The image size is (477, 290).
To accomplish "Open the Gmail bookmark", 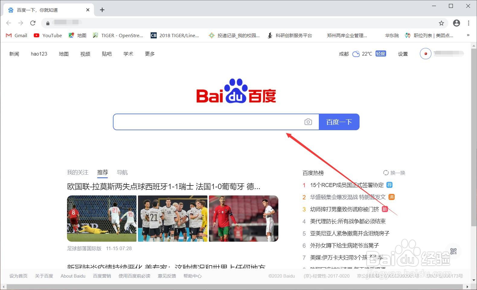I will [17, 35].
